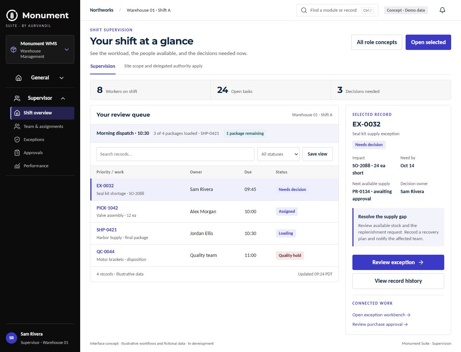Click the Due column header
This screenshot has height=352, width=461.
(x=248, y=172)
